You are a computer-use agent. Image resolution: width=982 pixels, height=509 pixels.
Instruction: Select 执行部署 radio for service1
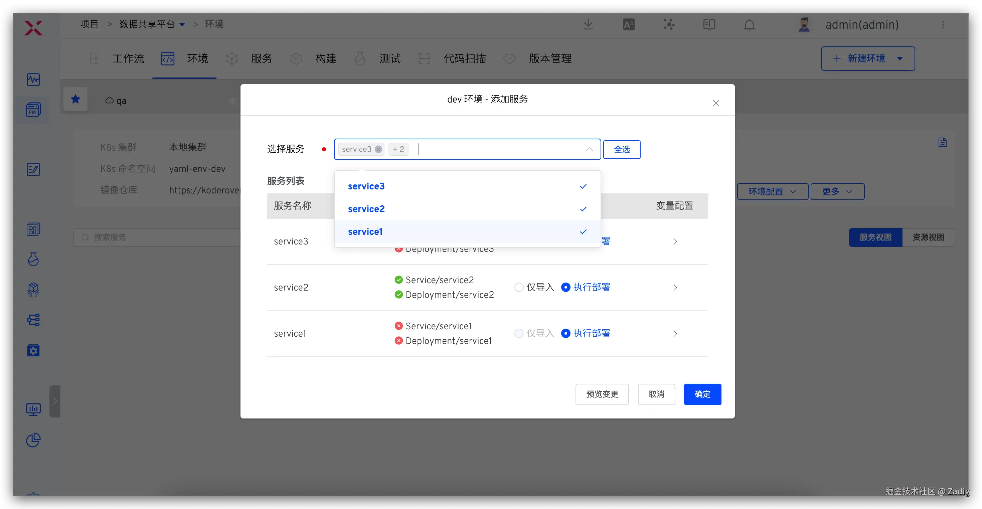pyautogui.click(x=566, y=333)
